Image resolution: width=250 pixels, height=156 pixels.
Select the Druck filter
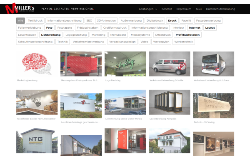172,20
